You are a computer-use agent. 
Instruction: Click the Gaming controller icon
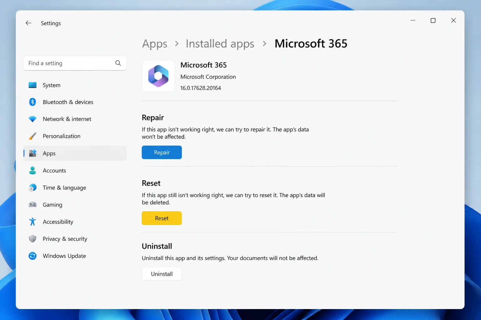[33, 204]
